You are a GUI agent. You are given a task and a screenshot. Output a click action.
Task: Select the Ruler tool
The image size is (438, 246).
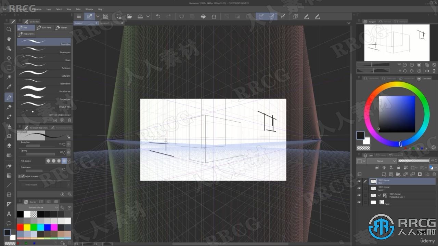coord(9,204)
